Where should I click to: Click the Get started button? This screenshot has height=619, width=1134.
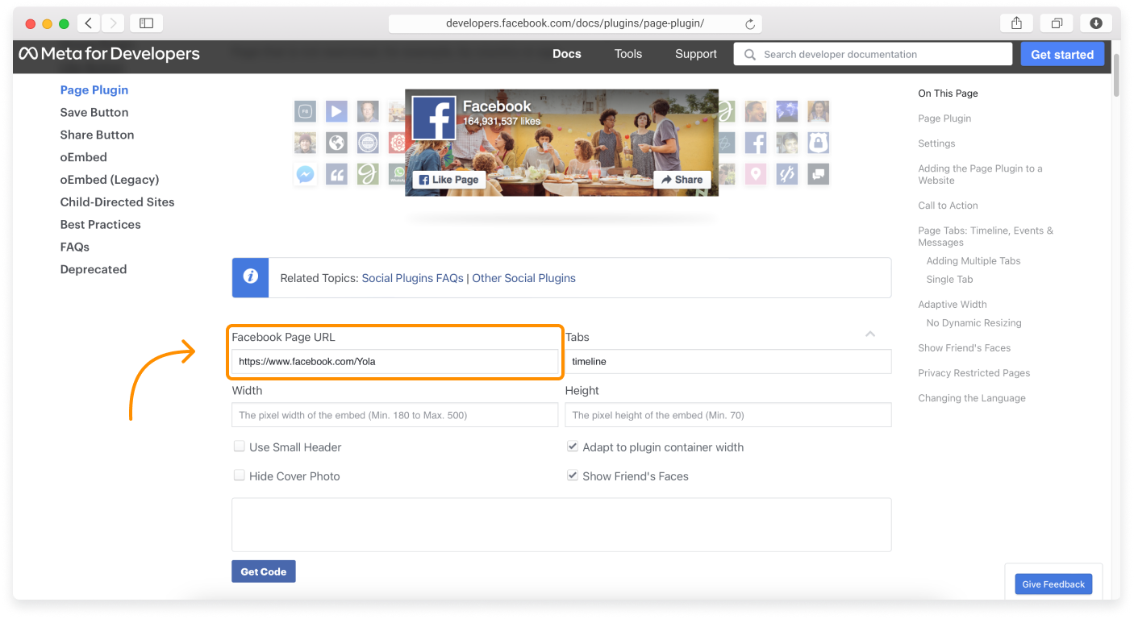[1062, 53]
